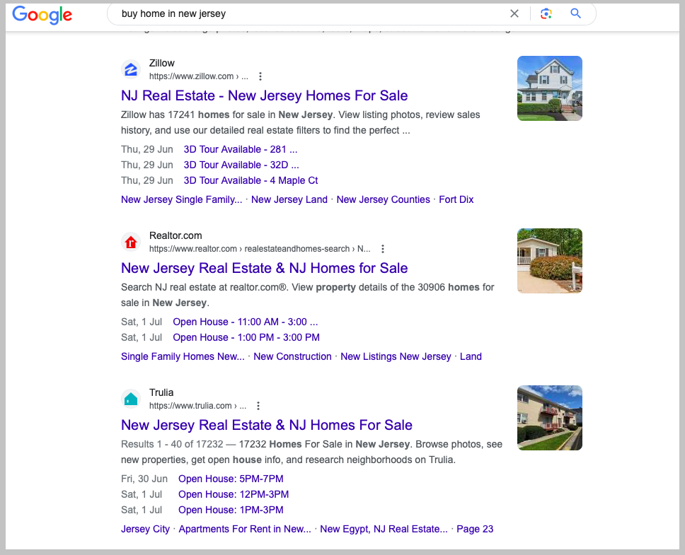The image size is (685, 555).
Task: Click the Trulia site name
Action: [161, 392]
